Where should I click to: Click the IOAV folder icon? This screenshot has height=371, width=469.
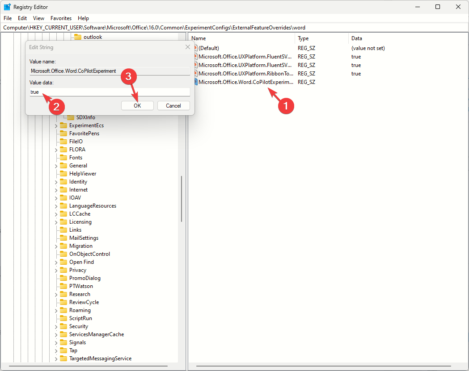pyautogui.click(x=63, y=198)
